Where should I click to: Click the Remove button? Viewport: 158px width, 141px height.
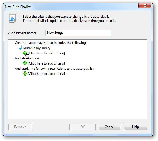[20, 127]
